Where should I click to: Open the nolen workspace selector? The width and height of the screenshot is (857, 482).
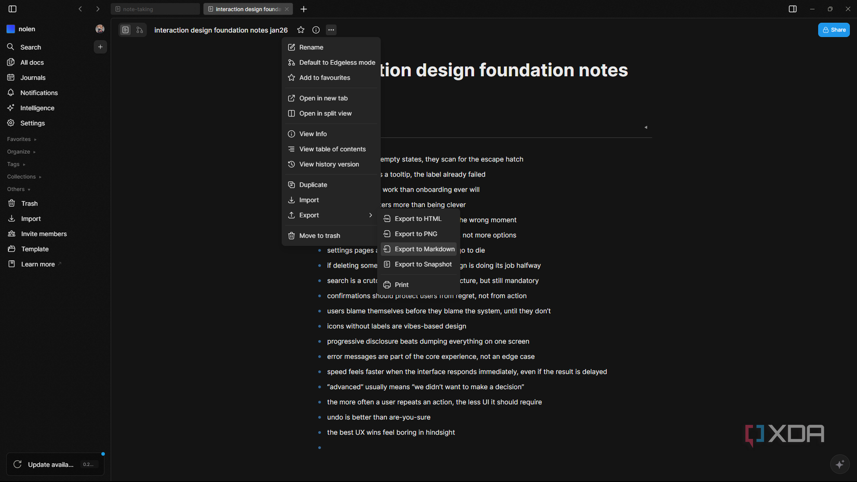(x=21, y=29)
